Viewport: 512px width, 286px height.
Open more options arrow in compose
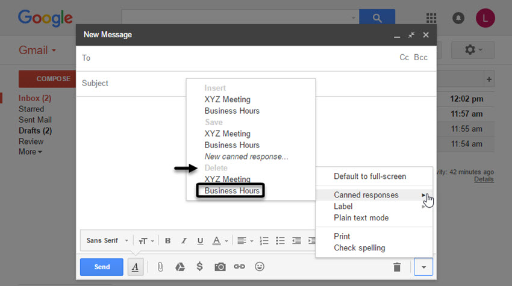423,267
